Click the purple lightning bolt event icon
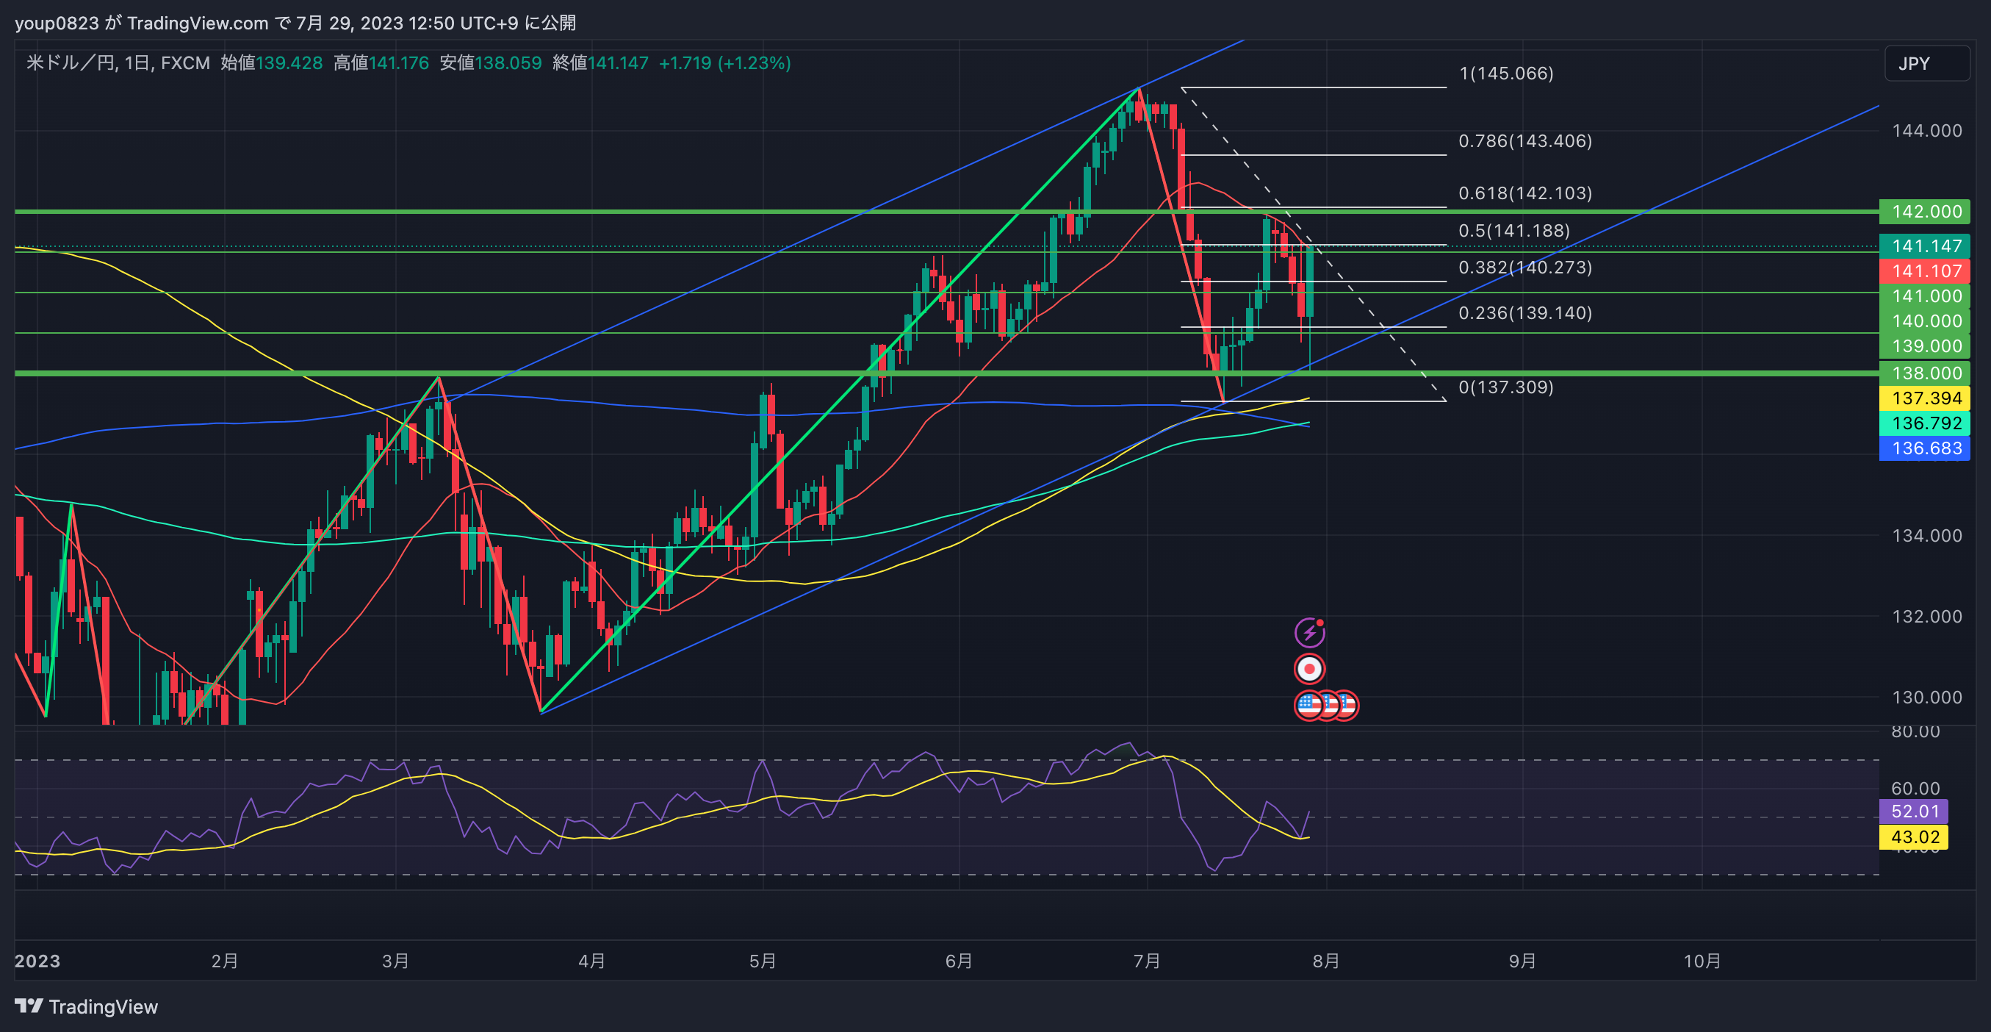 (1309, 633)
